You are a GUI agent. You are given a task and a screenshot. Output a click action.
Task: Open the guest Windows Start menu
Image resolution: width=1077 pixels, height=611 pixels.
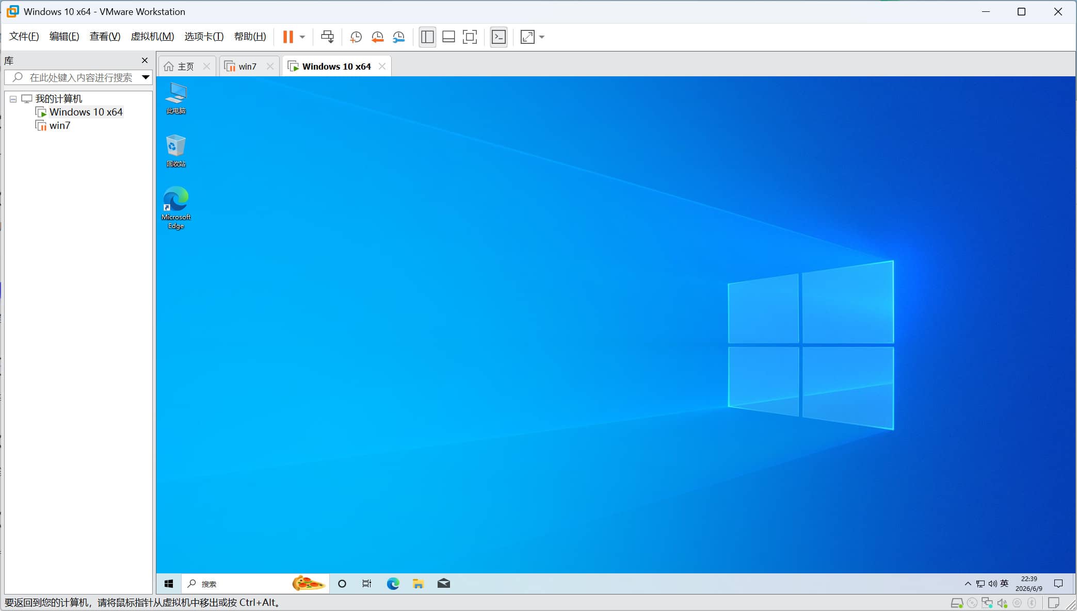pos(169,584)
